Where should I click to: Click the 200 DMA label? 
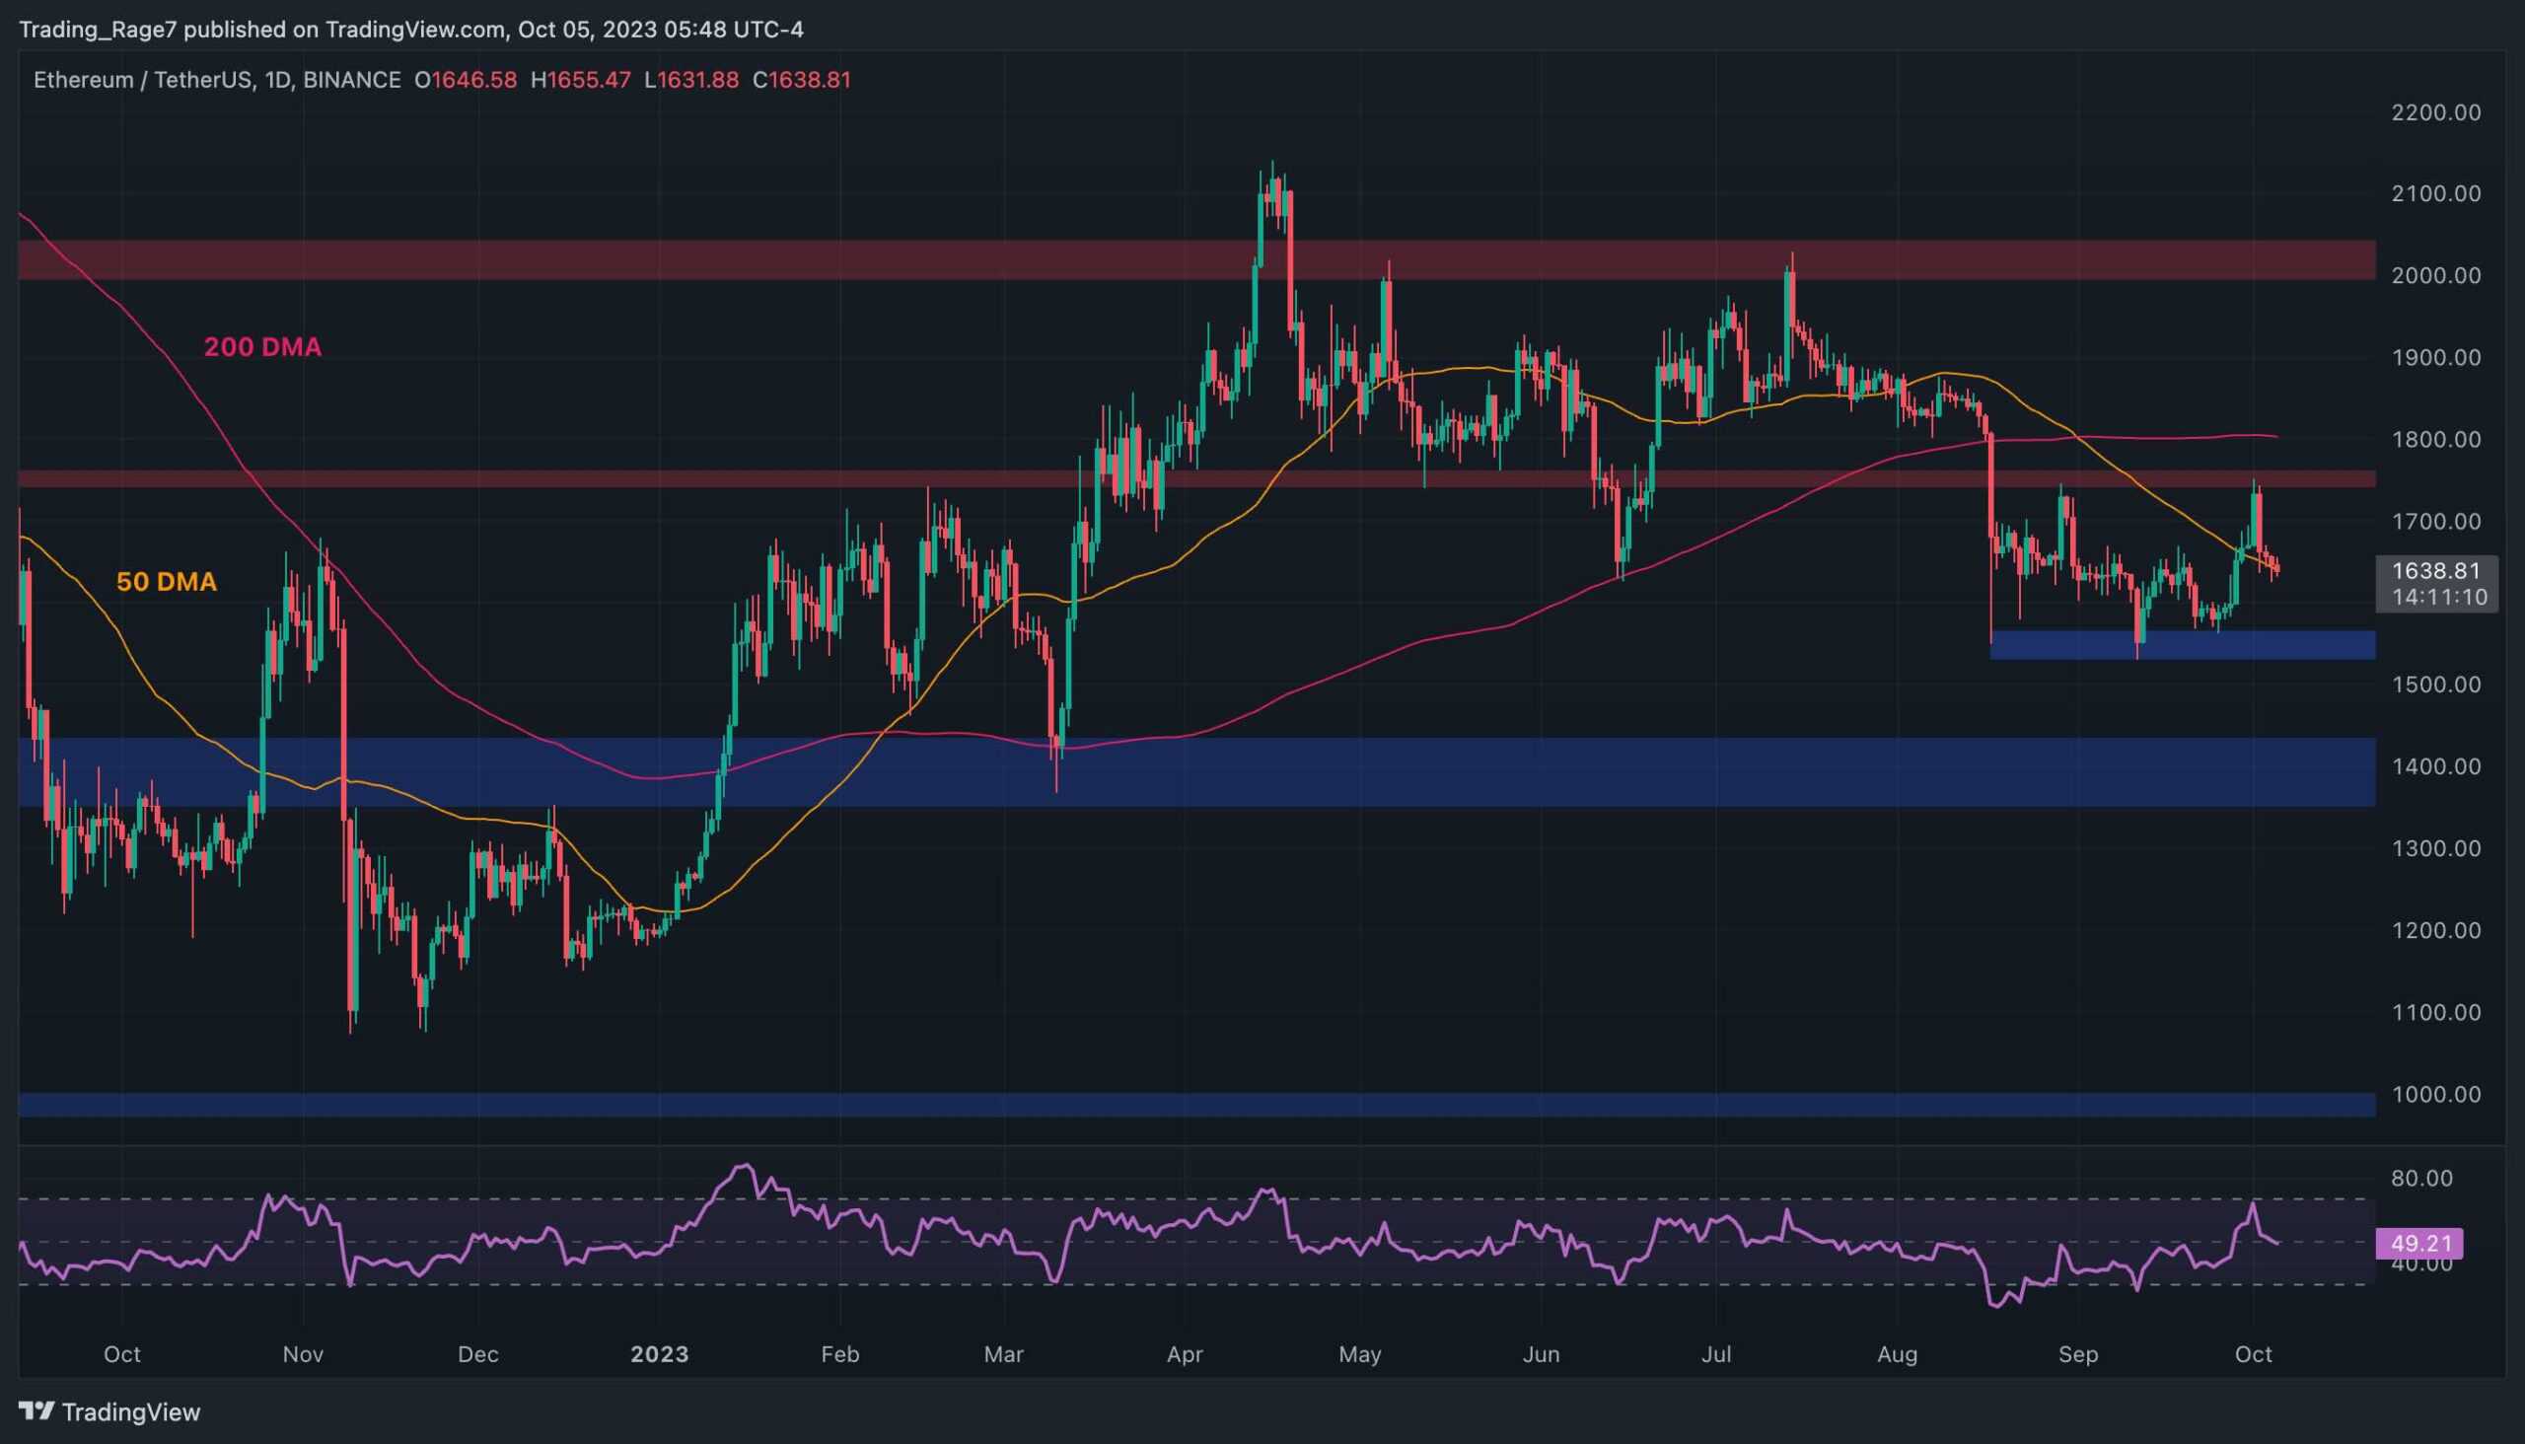tap(262, 347)
